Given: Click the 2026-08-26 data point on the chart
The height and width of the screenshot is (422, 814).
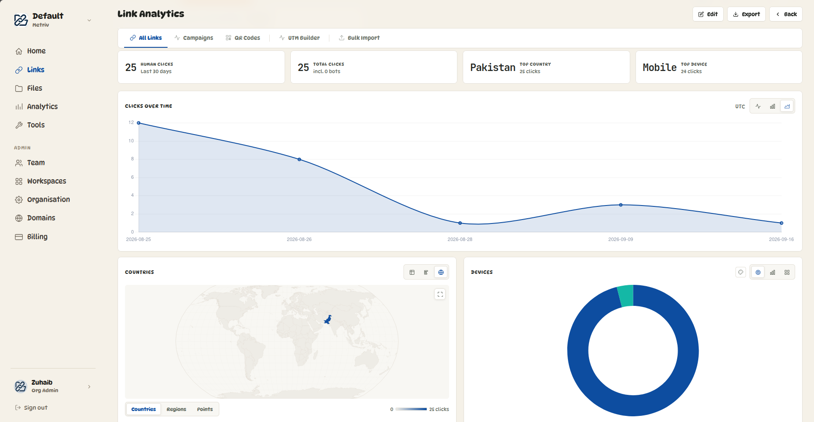Looking at the screenshot, I should click(299, 160).
